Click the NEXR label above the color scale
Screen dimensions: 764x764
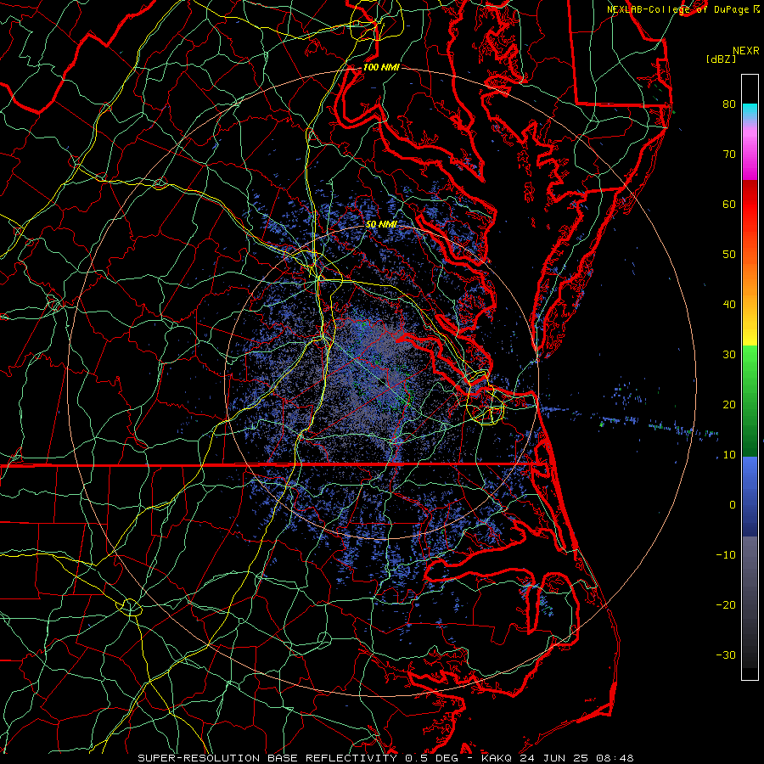tap(746, 51)
